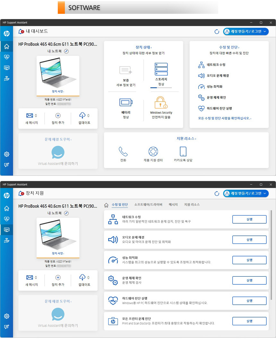The image size is (276, 339).
Task: Expand 계정 만들기 / 로그인 in the 내 대시보드 window
Action: (246, 31)
